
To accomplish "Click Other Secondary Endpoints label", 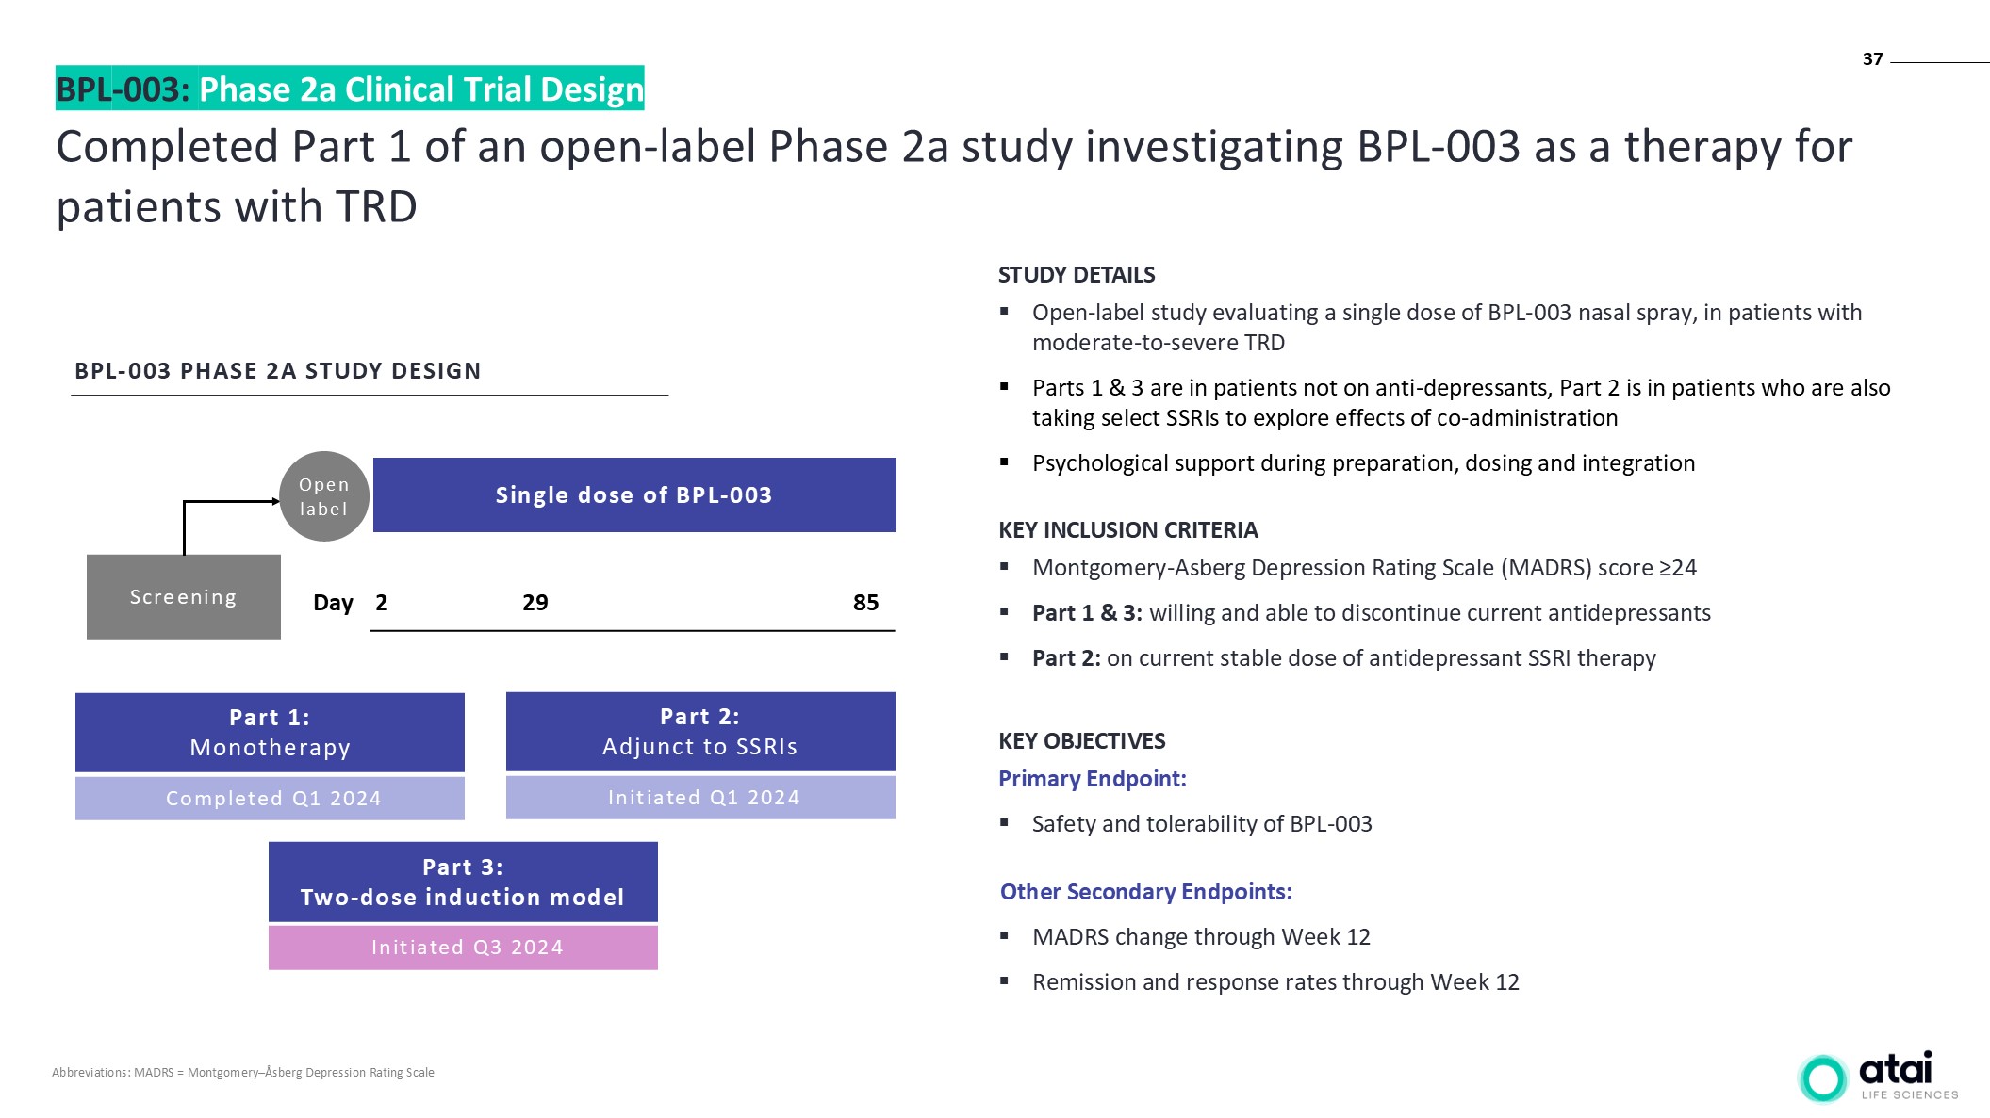I will pos(1145,892).
